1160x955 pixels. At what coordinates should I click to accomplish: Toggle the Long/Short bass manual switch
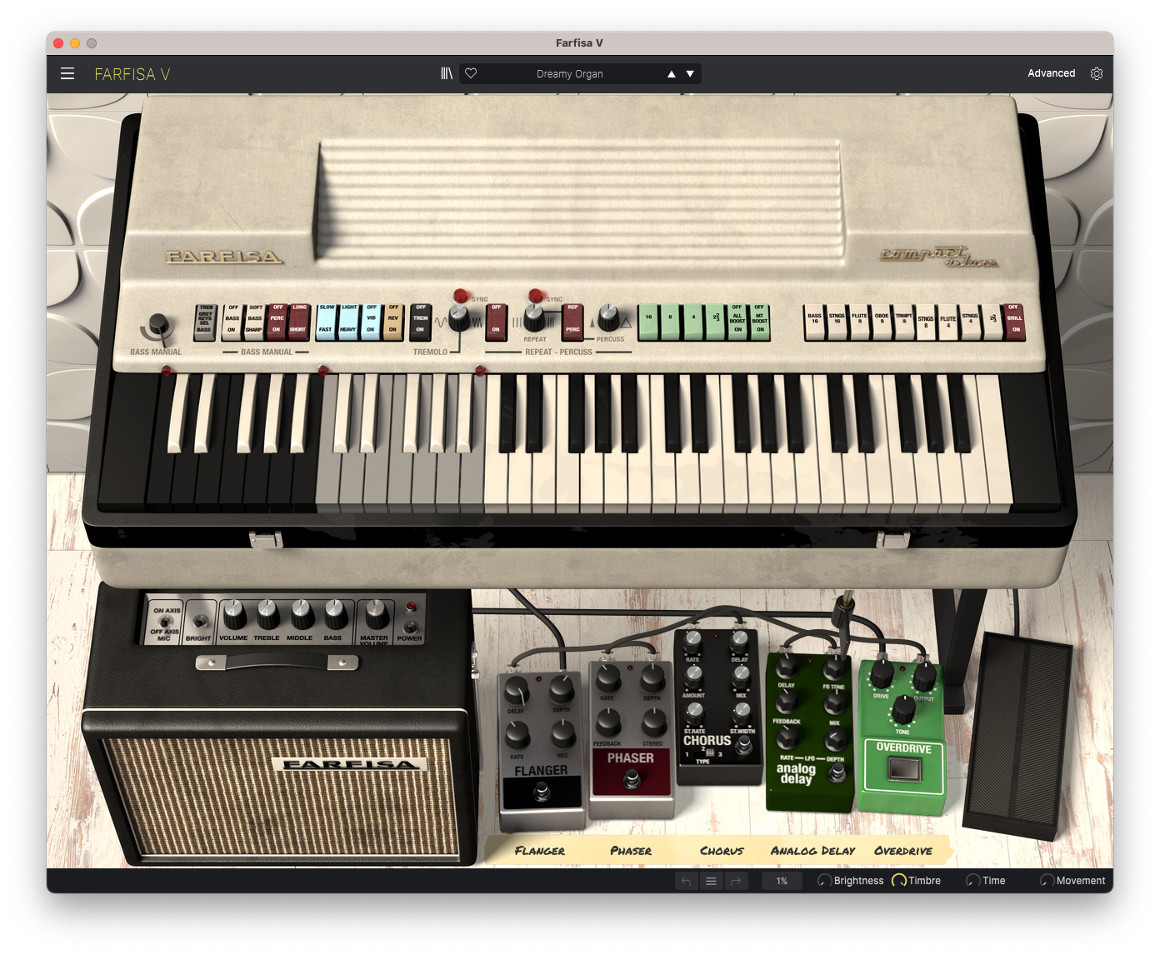(299, 322)
